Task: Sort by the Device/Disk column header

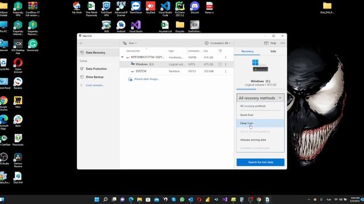Action: coord(133,51)
